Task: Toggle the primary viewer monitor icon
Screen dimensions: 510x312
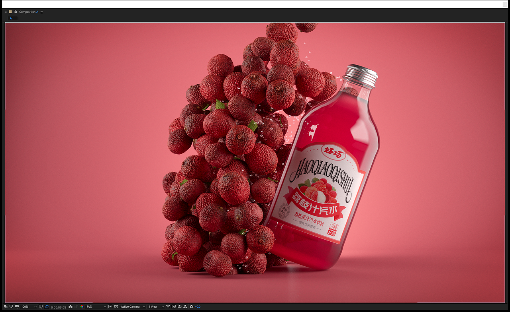Action: click(x=11, y=307)
